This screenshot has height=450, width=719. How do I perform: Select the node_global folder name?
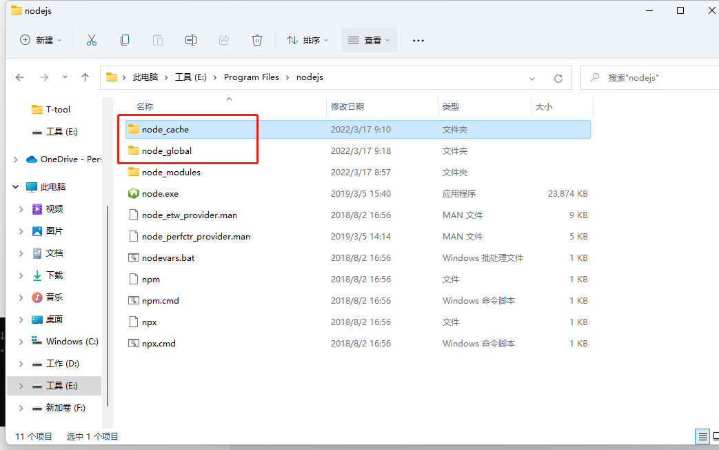point(166,150)
